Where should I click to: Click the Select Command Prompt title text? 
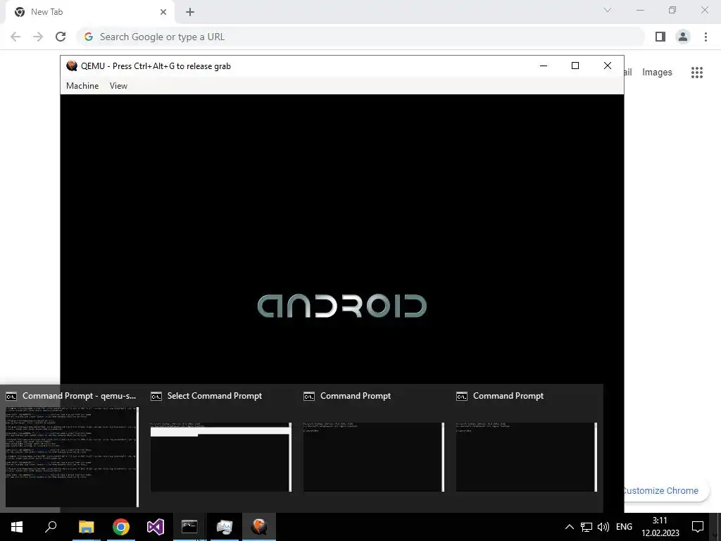pos(214,396)
